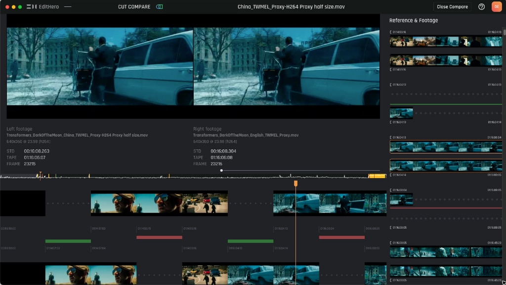The image size is (506, 285).
Task: Open the DE user profile avatar
Action: [x=496, y=7]
